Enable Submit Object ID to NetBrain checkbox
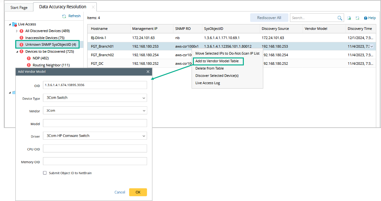The image size is (381, 201). pos(45,173)
